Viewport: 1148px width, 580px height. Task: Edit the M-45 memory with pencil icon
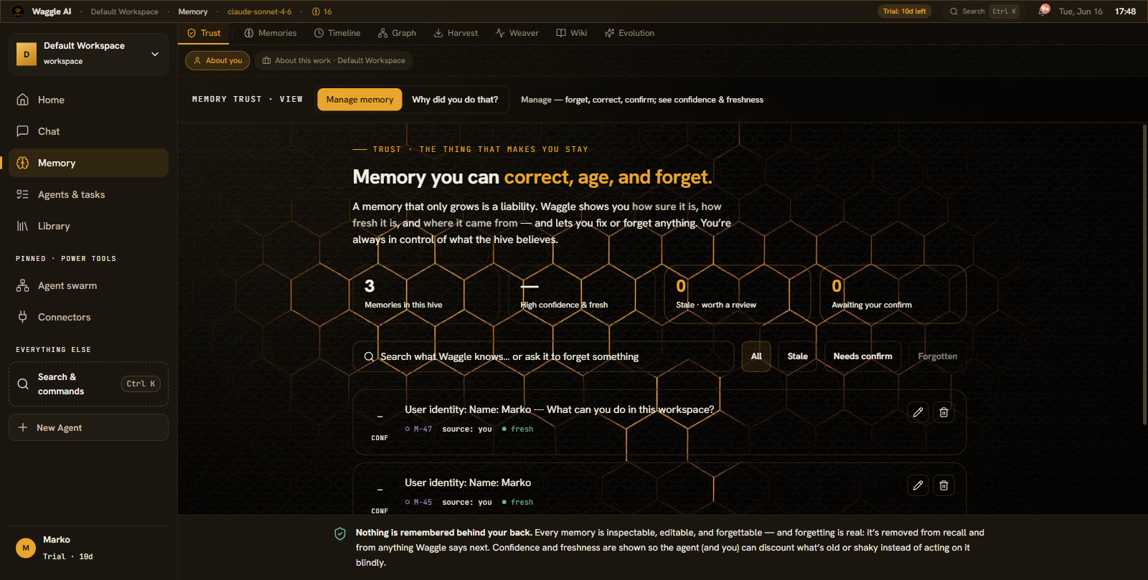(x=918, y=485)
